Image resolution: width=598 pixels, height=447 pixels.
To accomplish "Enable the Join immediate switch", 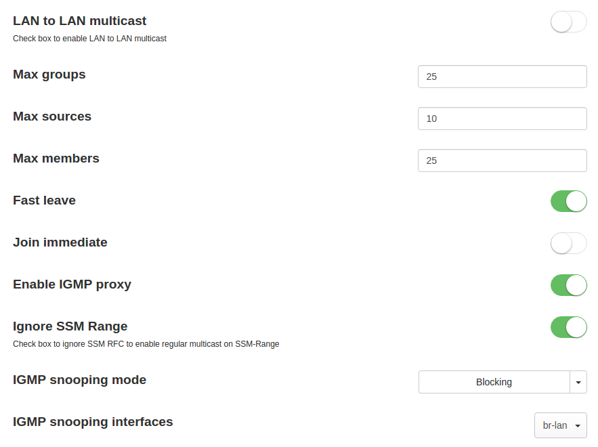I will pos(568,243).
